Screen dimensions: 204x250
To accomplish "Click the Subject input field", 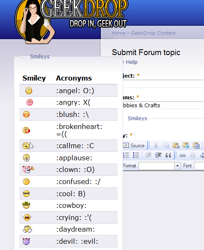I will point(164,84).
